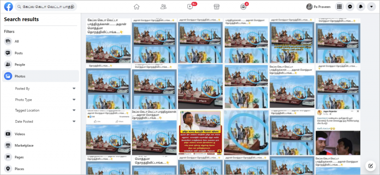Open Pa Praveen profile
Image resolution: width=380 pixels, height=175 pixels.
(x=318, y=7)
